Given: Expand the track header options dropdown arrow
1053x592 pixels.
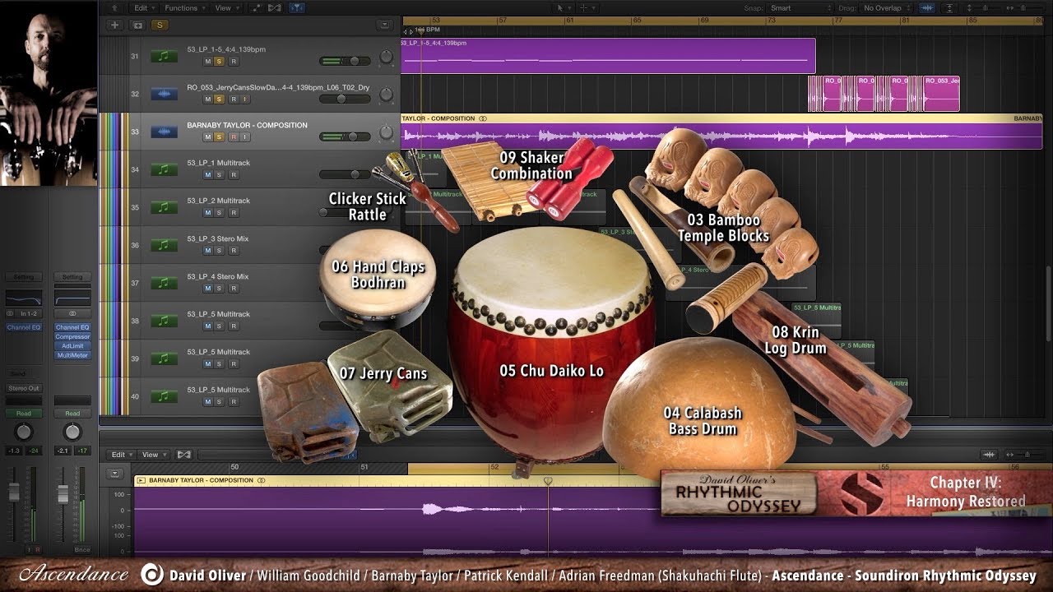Looking at the screenshot, I should [383, 25].
